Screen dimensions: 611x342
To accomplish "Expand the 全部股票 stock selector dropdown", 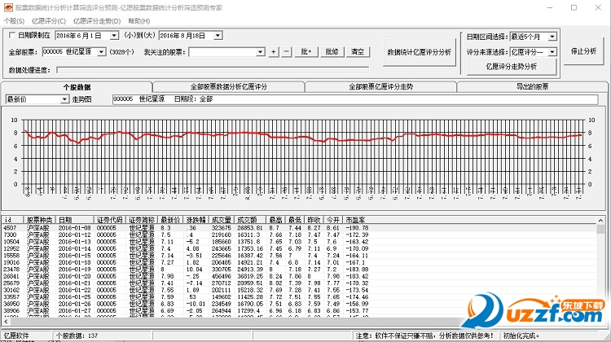I will 101,52.
